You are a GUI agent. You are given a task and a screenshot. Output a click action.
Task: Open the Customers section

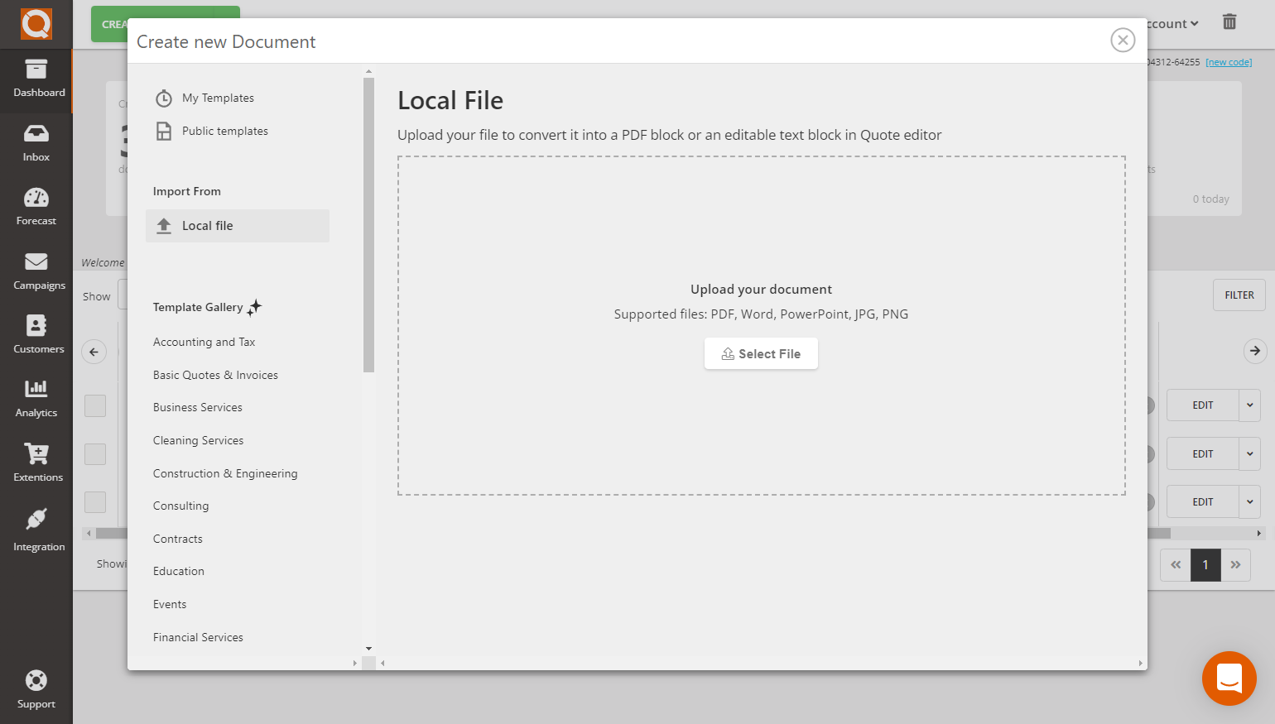point(36,334)
